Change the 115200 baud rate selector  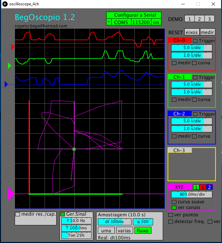coord(141,22)
